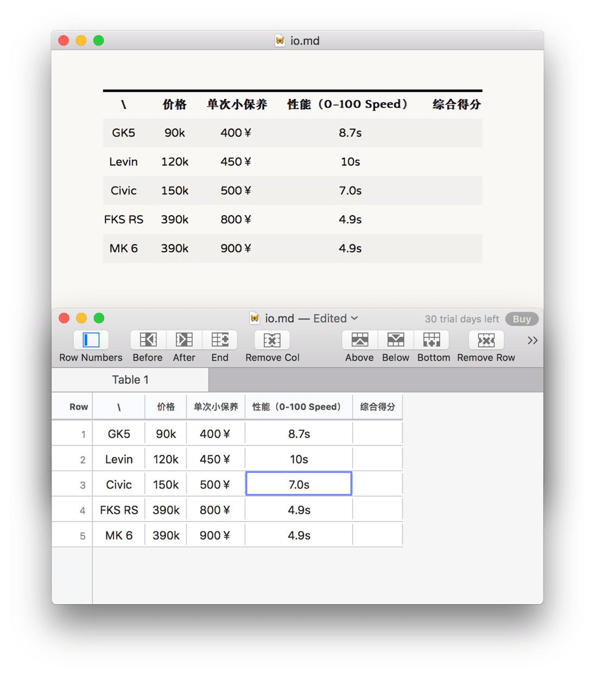Minimize the preview io.md window
The width and height of the screenshot is (595, 677).
pyautogui.click(x=81, y=41)
